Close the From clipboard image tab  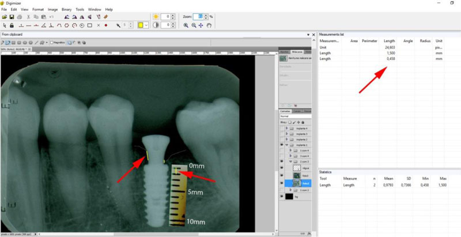click(313, 35)
